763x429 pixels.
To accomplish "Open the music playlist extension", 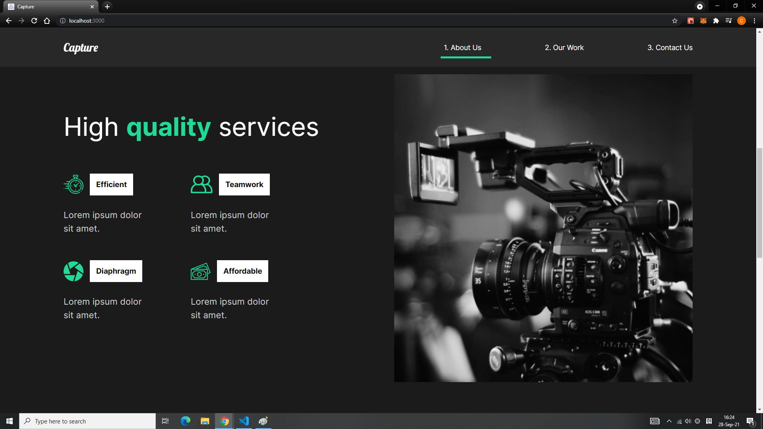I will tap(728, 21).
